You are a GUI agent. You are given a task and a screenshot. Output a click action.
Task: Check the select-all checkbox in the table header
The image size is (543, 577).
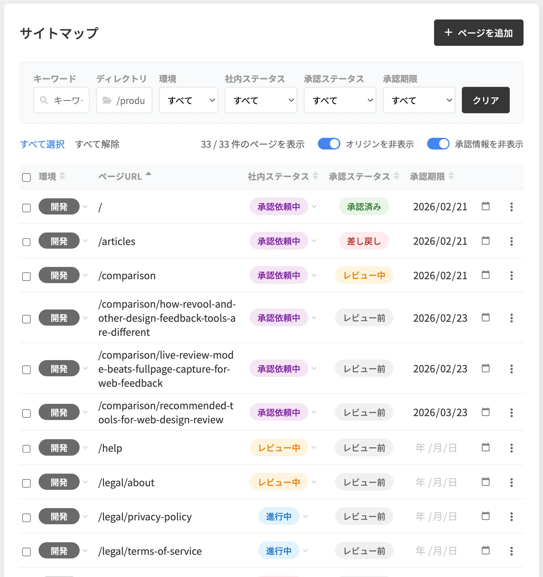(x=26, y=177)
